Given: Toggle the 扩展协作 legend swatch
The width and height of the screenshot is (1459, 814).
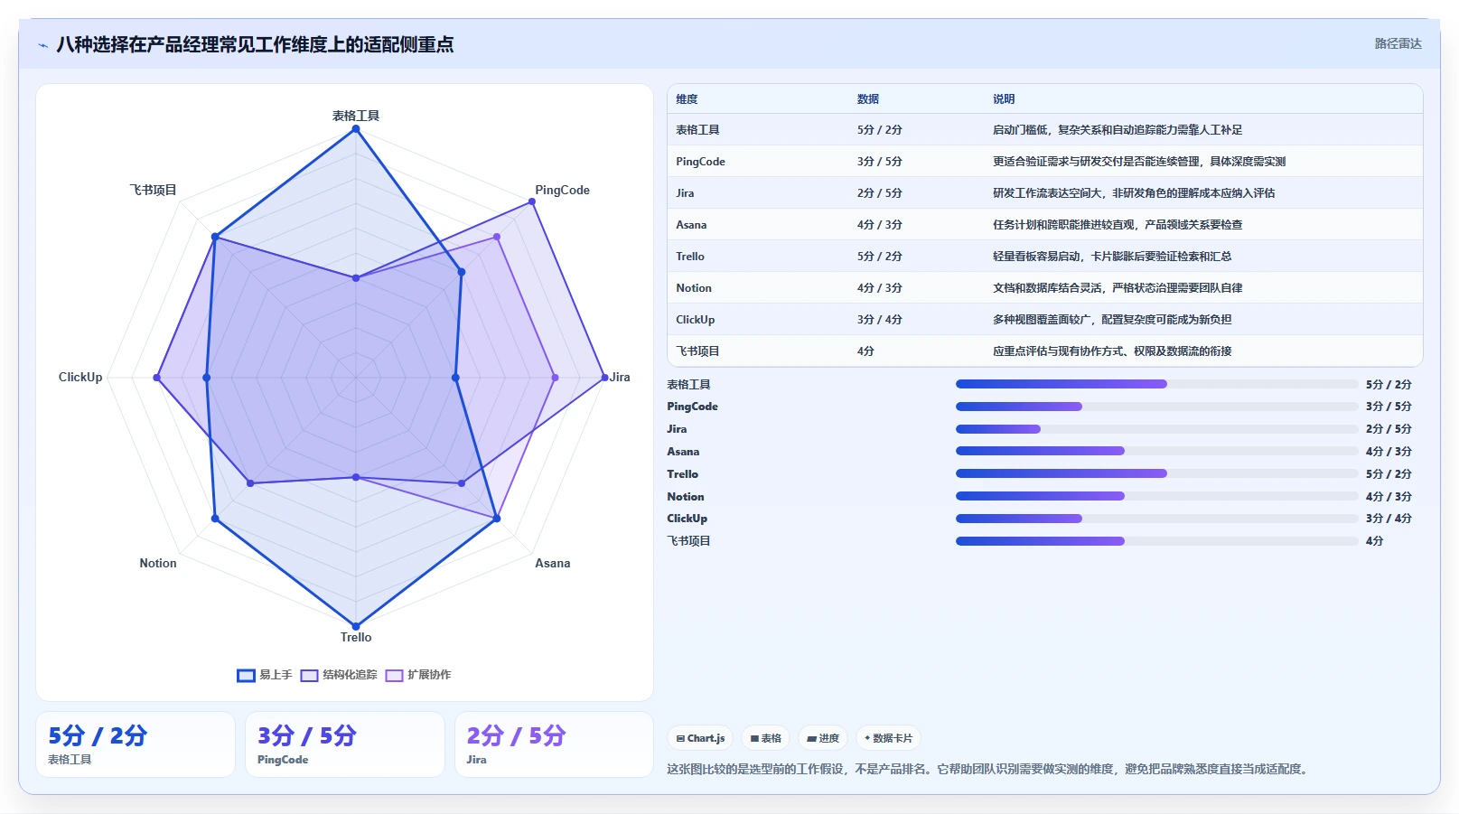Looking at the screenshot, I should click(394, 675).
